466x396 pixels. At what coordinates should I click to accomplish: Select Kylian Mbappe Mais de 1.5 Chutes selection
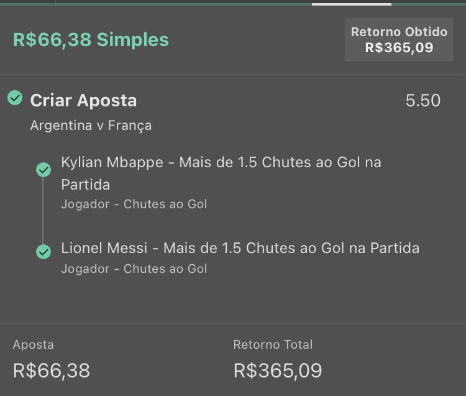[x=221, y=173]
